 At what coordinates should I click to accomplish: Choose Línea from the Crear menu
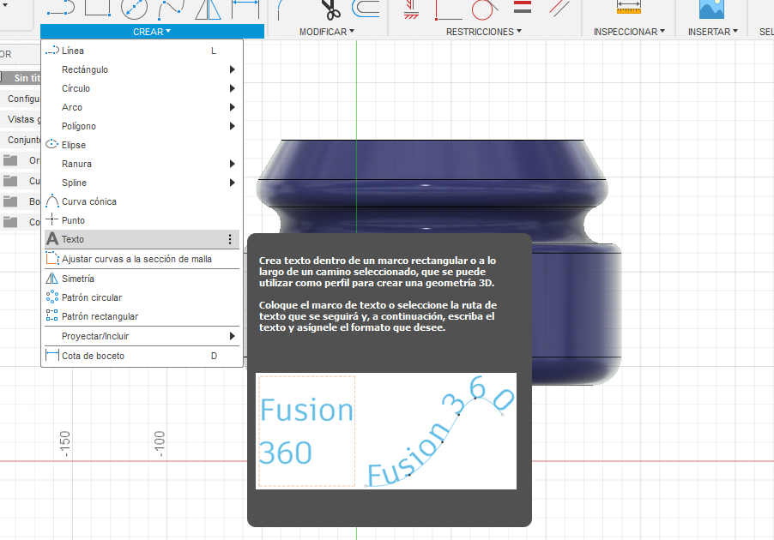[x=142, y=51]
